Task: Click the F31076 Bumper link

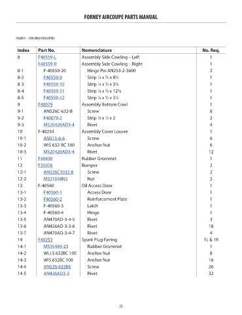Action: [45, 165]
